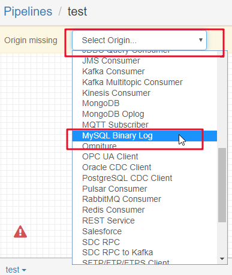The height and width of the screenshot is (275, 232).
Task: Click the red warning triangle icon
Action: coord(20,232)
